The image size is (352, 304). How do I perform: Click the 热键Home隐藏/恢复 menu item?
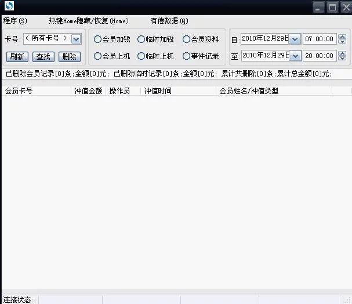88,21
